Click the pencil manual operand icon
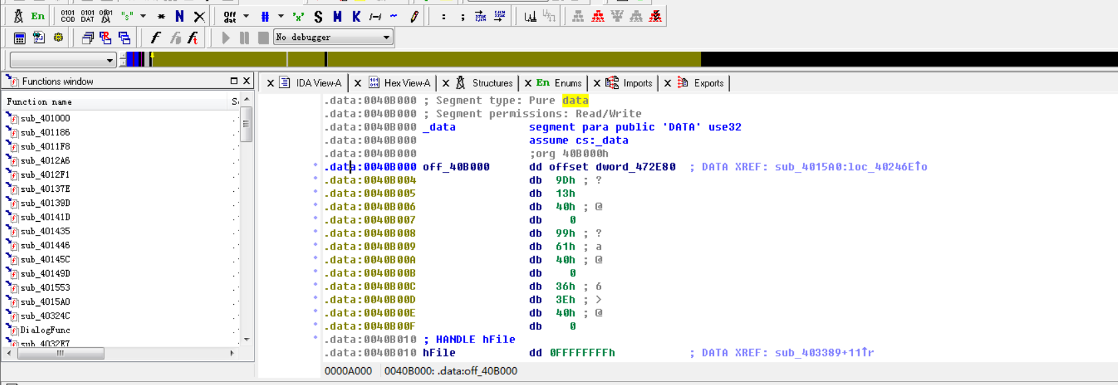The height and width of the screenshot is (385, 1118). (x=414, y=16)
